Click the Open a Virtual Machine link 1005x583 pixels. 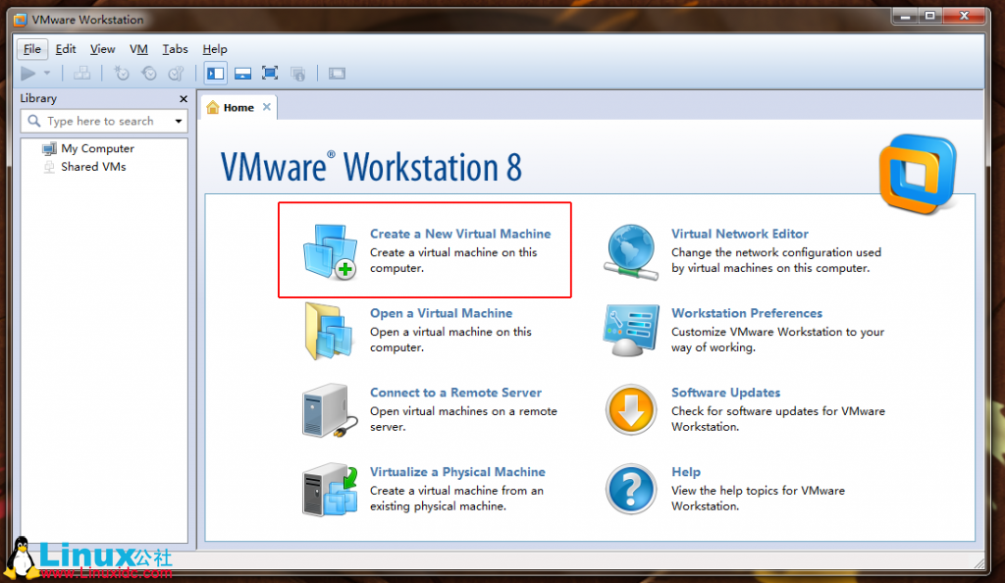click(441, 313)
